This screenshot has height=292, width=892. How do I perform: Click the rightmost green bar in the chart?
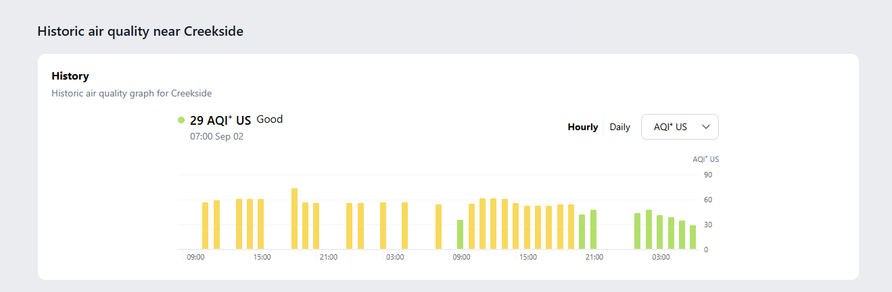(x=693, y=237)
